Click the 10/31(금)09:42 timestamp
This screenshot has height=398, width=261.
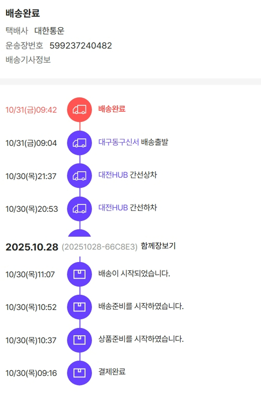pyautogui.click(x=31, y=110)
